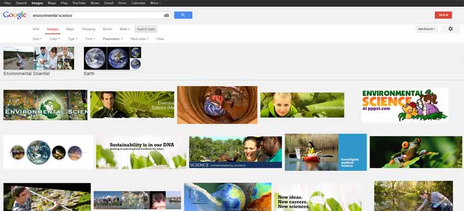Open the pppst.com Environmental Science cartoon image
The height and width of the screenshot is (211, 464).
click(x=405, y=105)
